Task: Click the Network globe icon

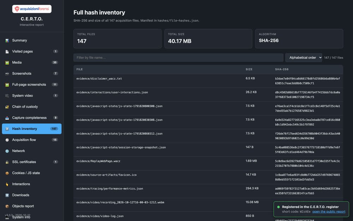Action: (x=7, y=151)
